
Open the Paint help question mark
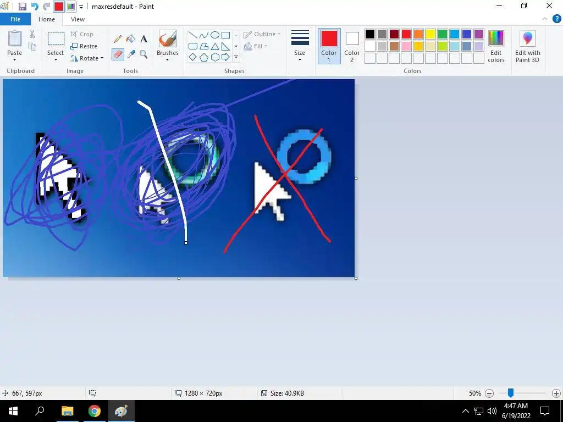(x=556, y=19)
